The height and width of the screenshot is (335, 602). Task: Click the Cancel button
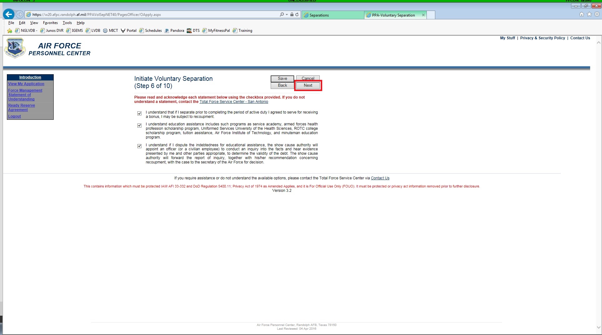[308, 78]
